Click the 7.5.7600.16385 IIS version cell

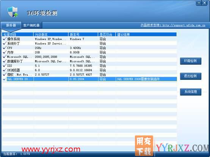81,65
